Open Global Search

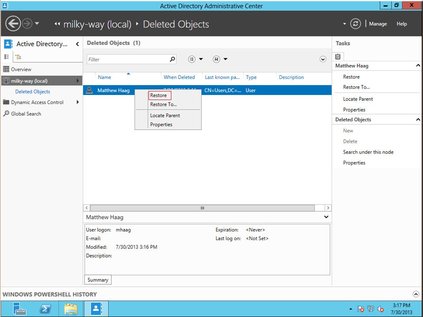click(x=26, y=114)
